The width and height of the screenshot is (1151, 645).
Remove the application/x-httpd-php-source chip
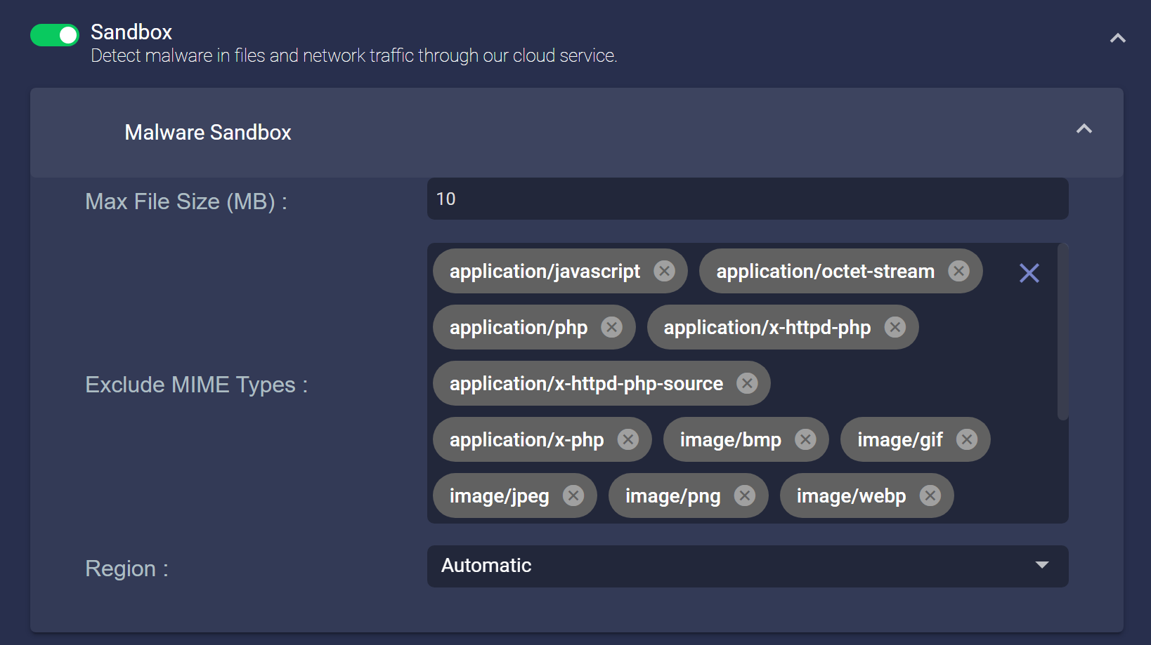(x=747, y=383)
